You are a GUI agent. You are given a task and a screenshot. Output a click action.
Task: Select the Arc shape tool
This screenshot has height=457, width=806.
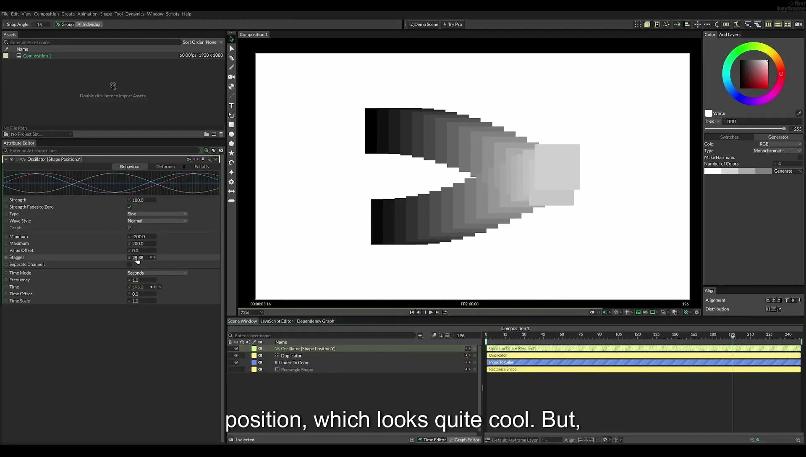(231, 163)
